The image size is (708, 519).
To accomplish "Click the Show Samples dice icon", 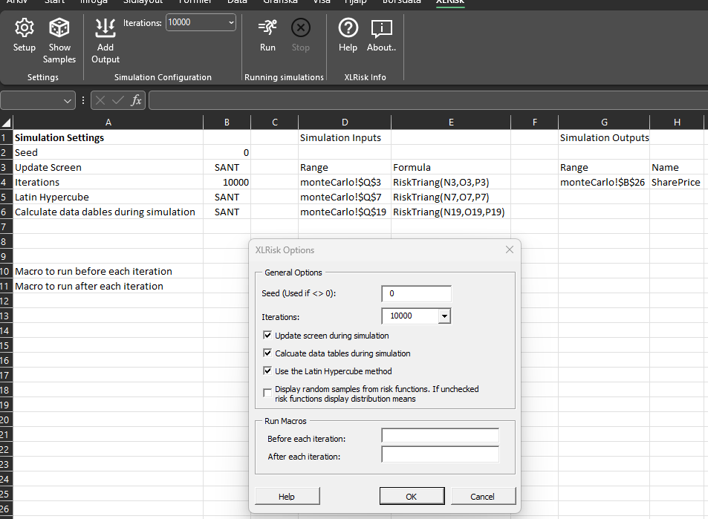I will coord(59,28).
